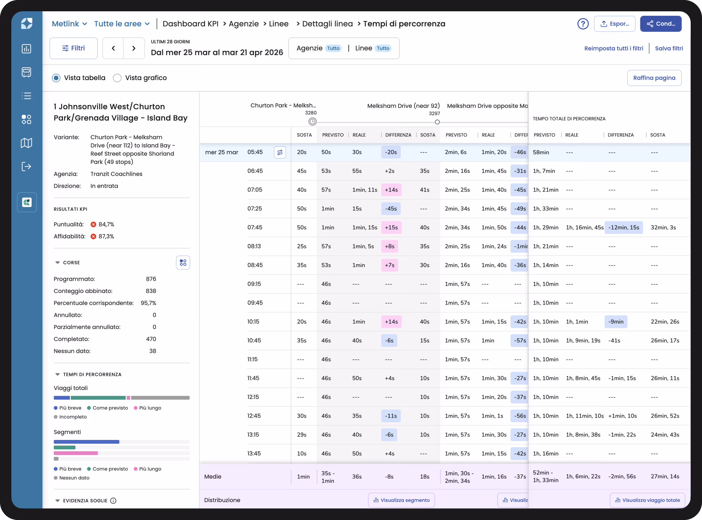Image resolution: width=702 pixels, height=520 pixels.
Task: Open the Agenzie Tutto filter
Action: pyautogui.click(x=319, y=48)
